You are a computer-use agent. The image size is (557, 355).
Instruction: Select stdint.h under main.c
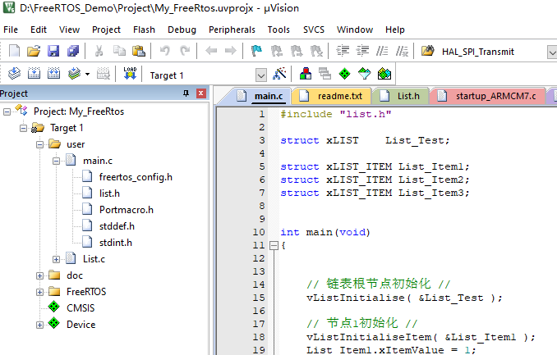[x=116, y=243]
